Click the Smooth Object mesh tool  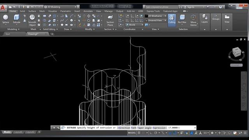(32, 20)
